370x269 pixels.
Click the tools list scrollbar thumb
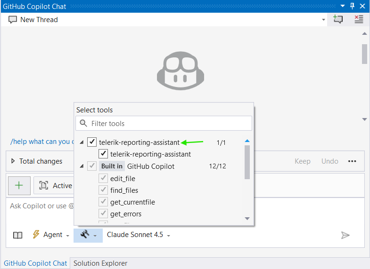pyautogui.click(x=247, y=162)
